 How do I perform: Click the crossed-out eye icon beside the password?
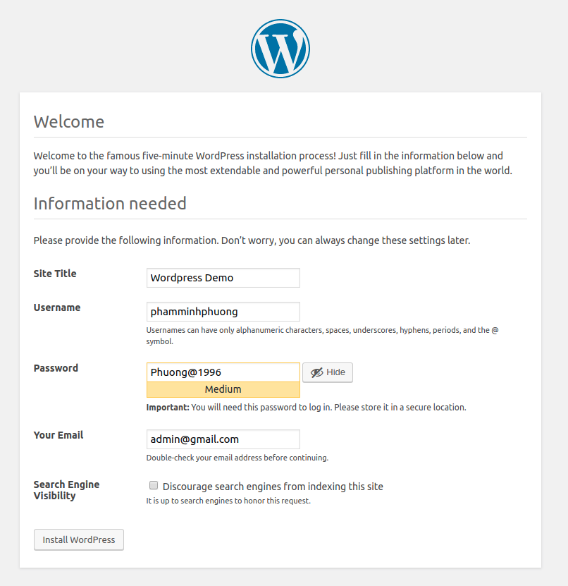316,372
